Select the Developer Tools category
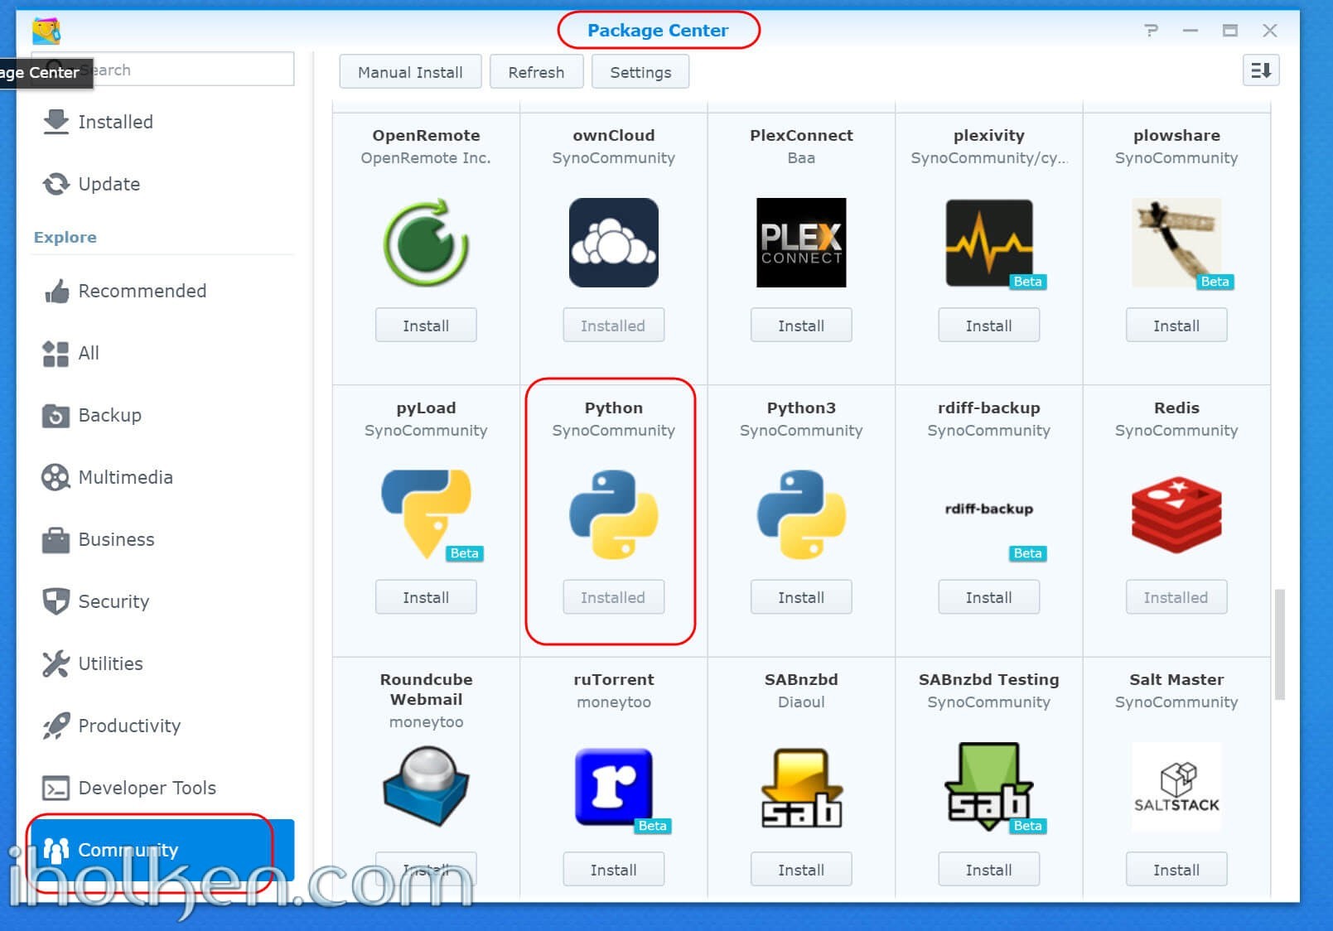Screen dimensions: 1333x931 (x=162, y=788)
